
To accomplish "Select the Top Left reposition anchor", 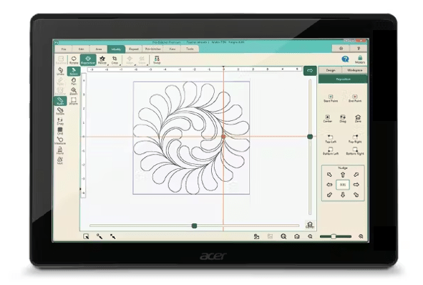I will pyautogui.click(x=331, y=139).
